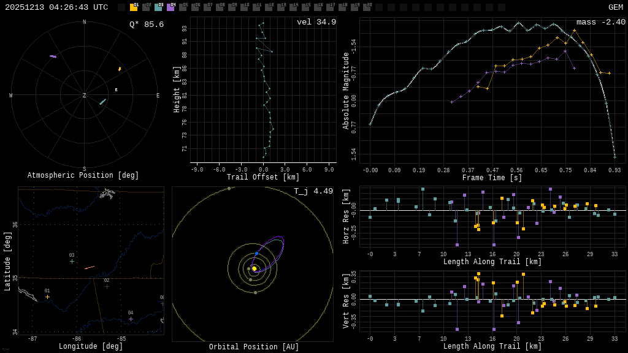
Task: Click the T_j 4.49 value label
Action: pos(314,191)
